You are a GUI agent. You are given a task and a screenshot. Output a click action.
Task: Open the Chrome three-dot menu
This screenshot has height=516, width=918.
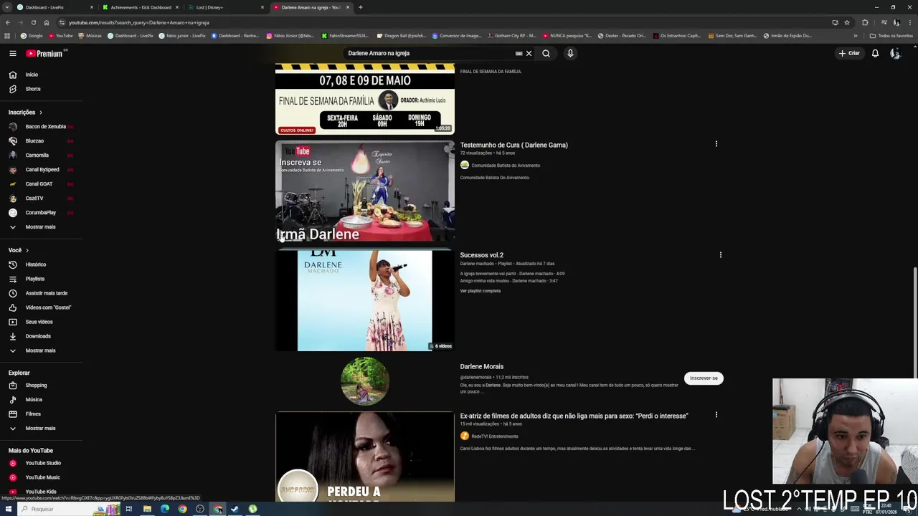click(909, 22)
